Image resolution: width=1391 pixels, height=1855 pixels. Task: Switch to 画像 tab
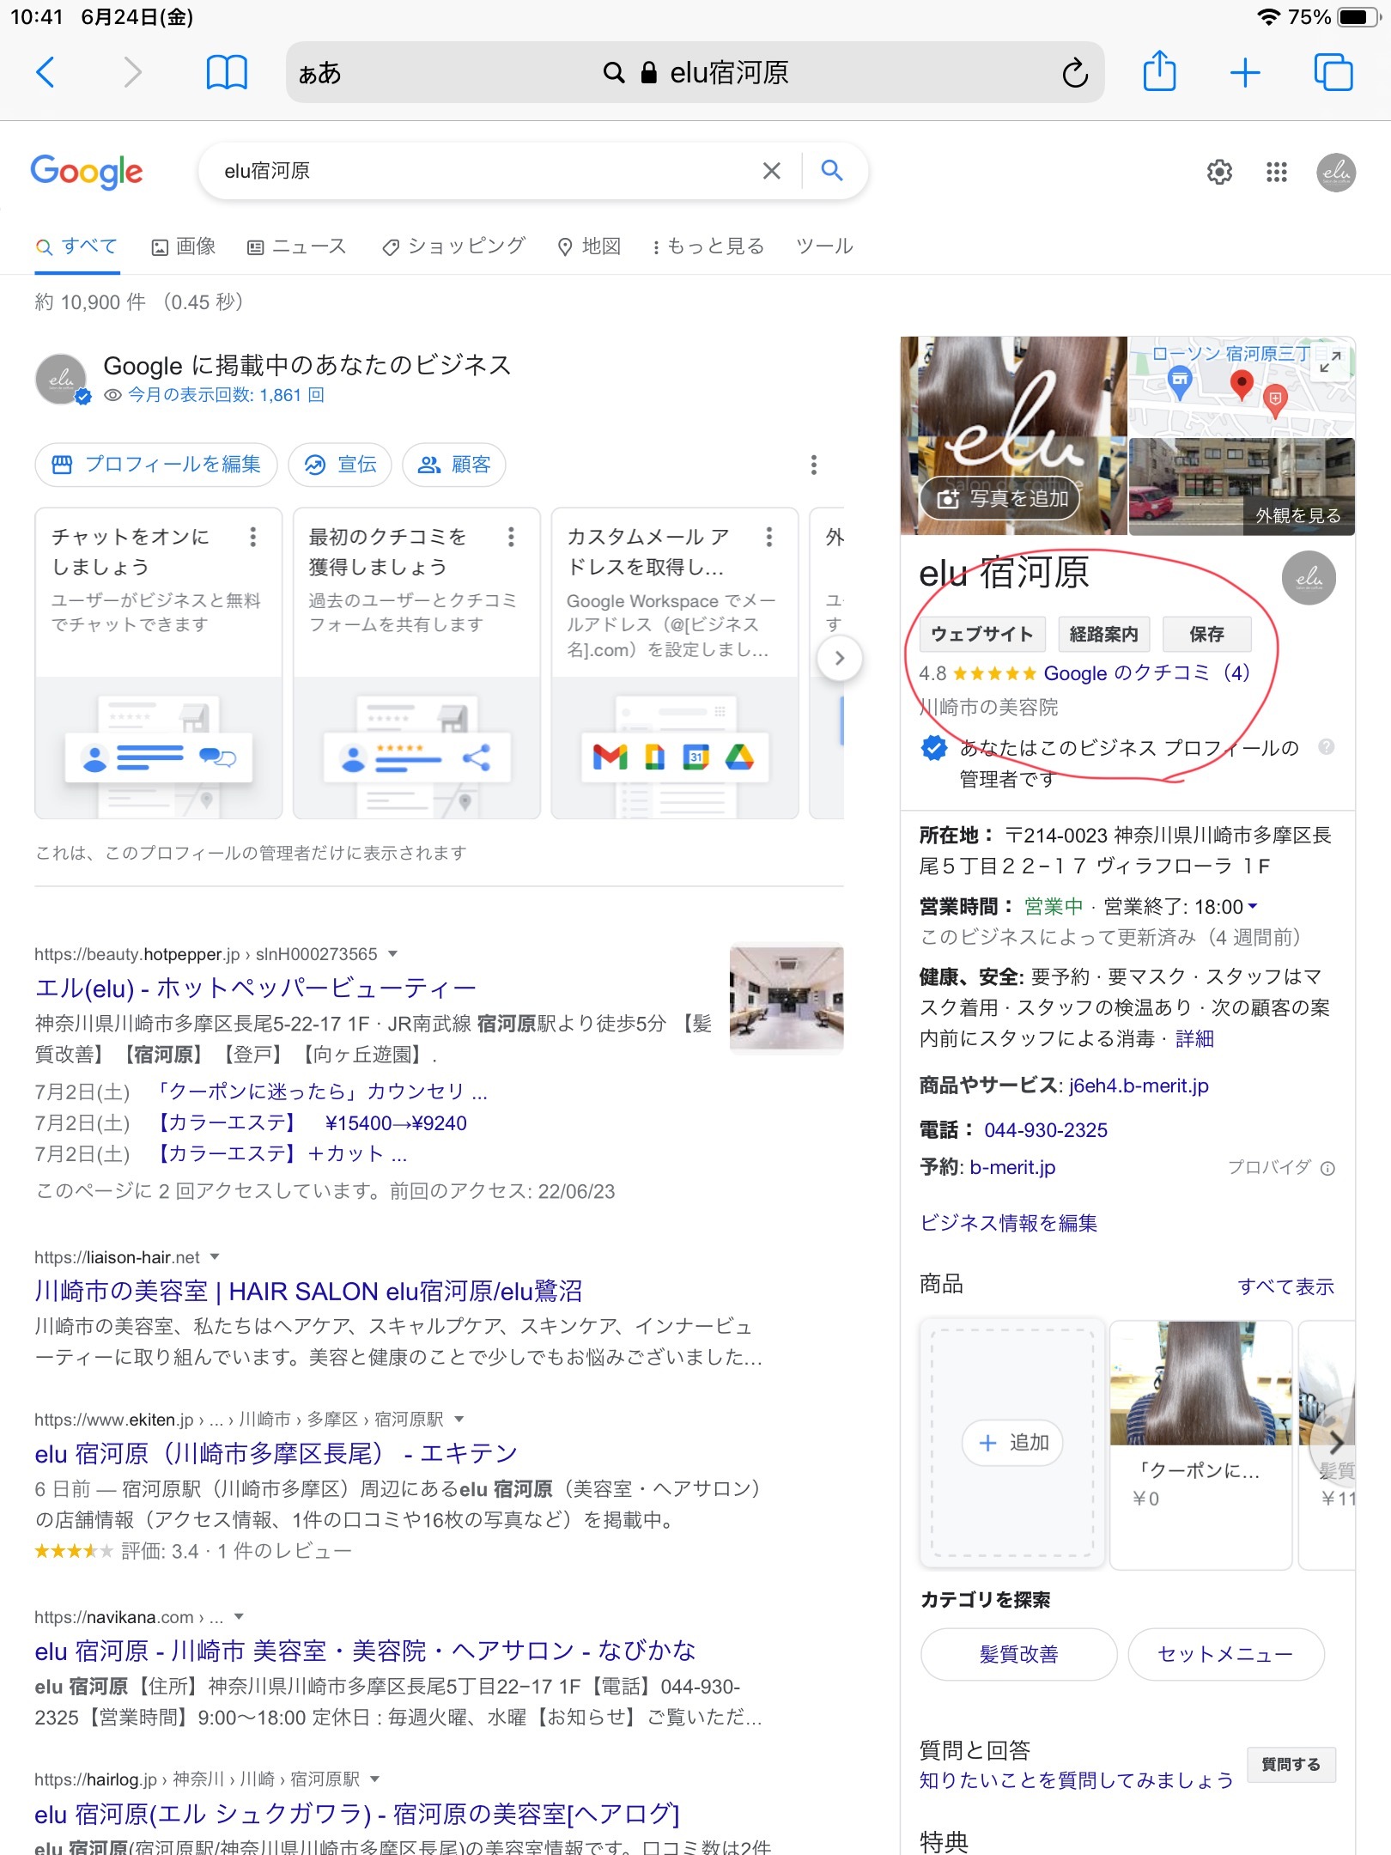pyautogui.click(x=184, y=246)
